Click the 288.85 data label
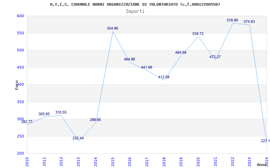 coord(95,120)
